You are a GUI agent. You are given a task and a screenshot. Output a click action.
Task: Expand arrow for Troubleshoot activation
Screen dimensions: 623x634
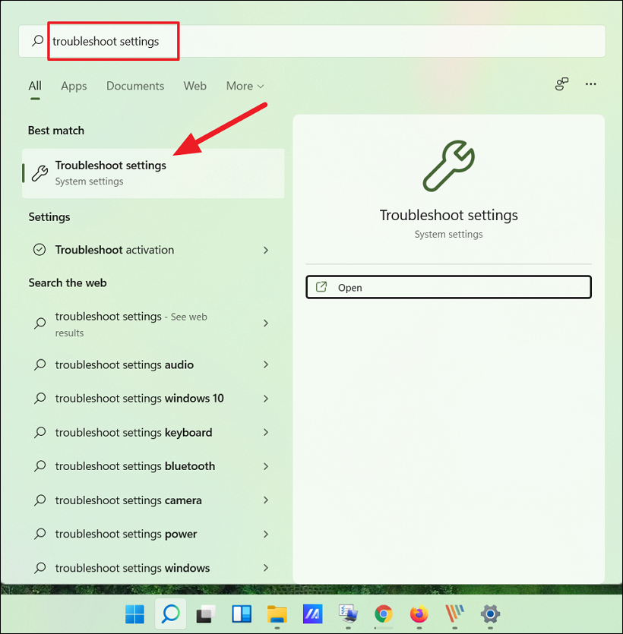tap(266, 250)
